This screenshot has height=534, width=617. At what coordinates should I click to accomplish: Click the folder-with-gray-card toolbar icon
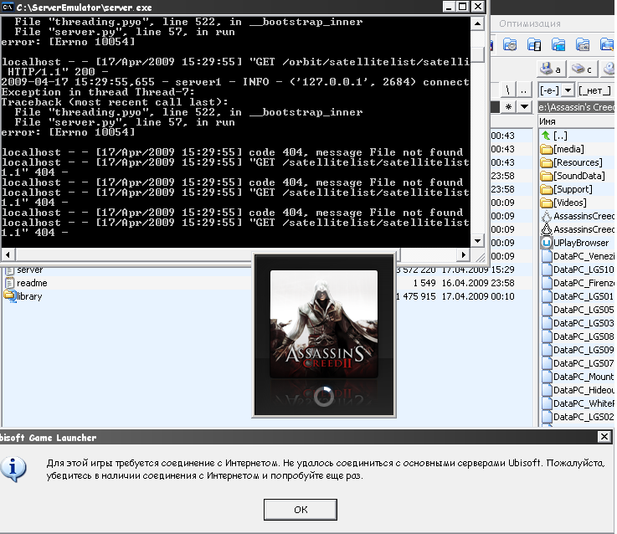pos(583,44)
